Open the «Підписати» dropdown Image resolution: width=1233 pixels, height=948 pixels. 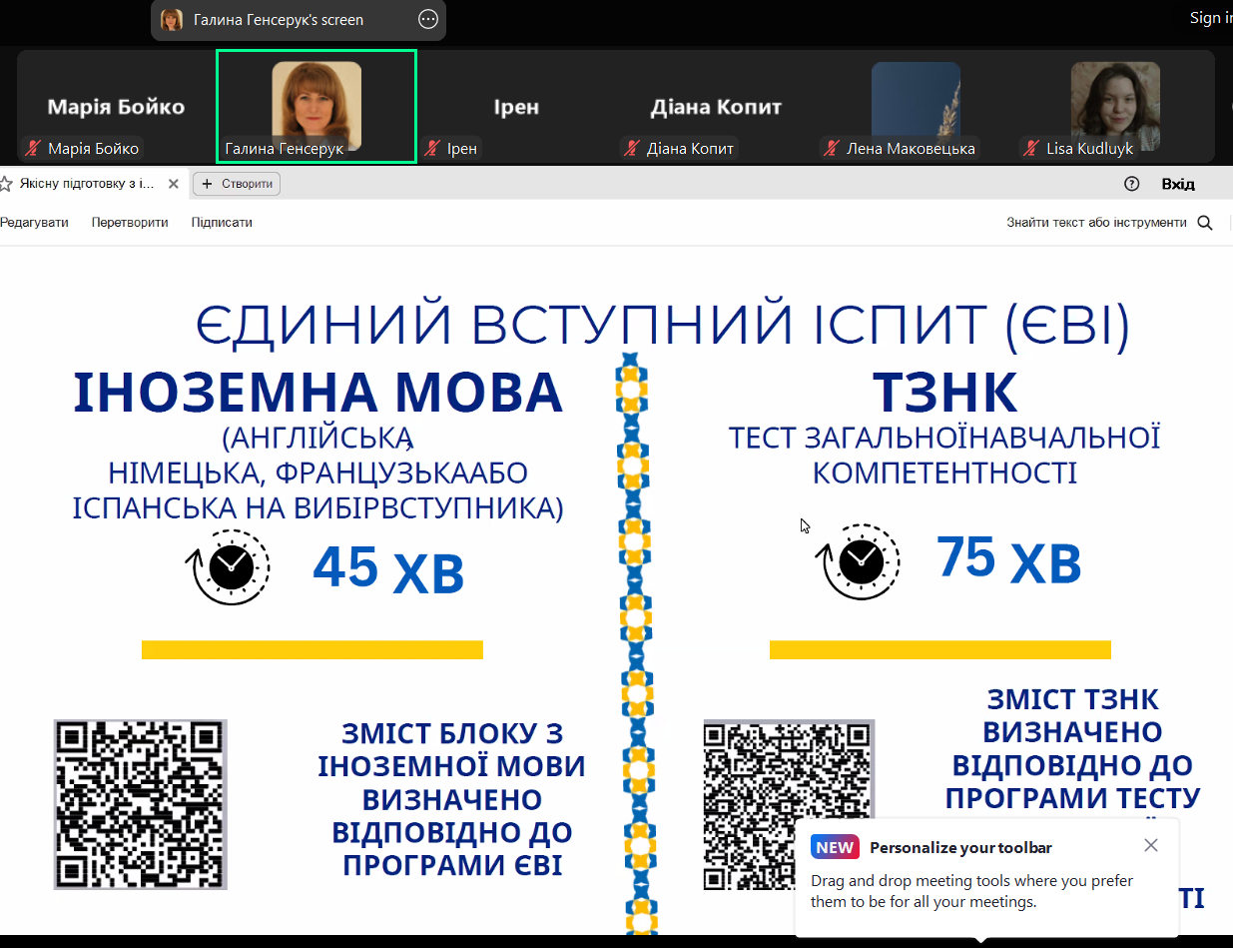221,222
